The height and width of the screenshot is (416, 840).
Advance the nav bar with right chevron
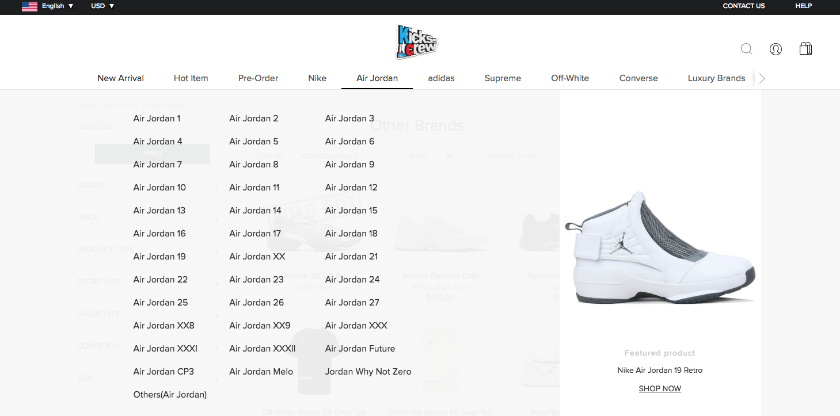pos(762,78)
